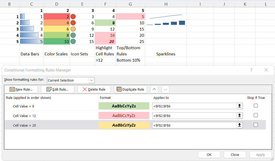Image resolution: width=275 pixels, height=161 pixels.
Task: Open dialog help question mark
Action: 251,70
